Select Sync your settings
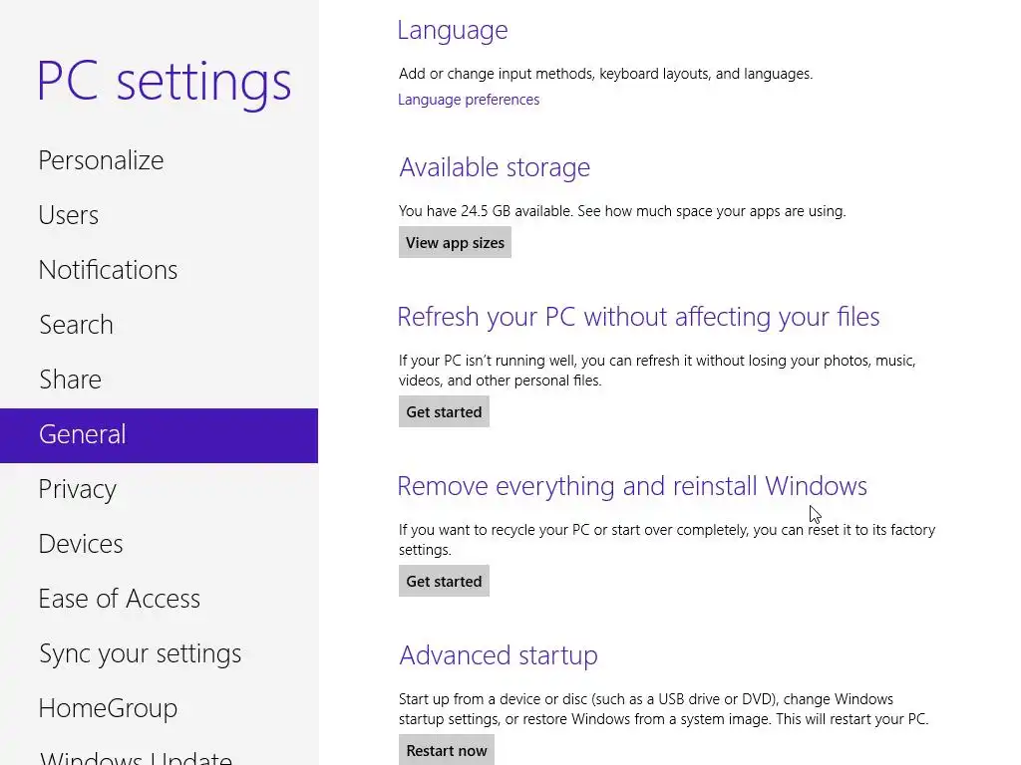This screenshot has height=765, width=1021. (x=140, y=653)
